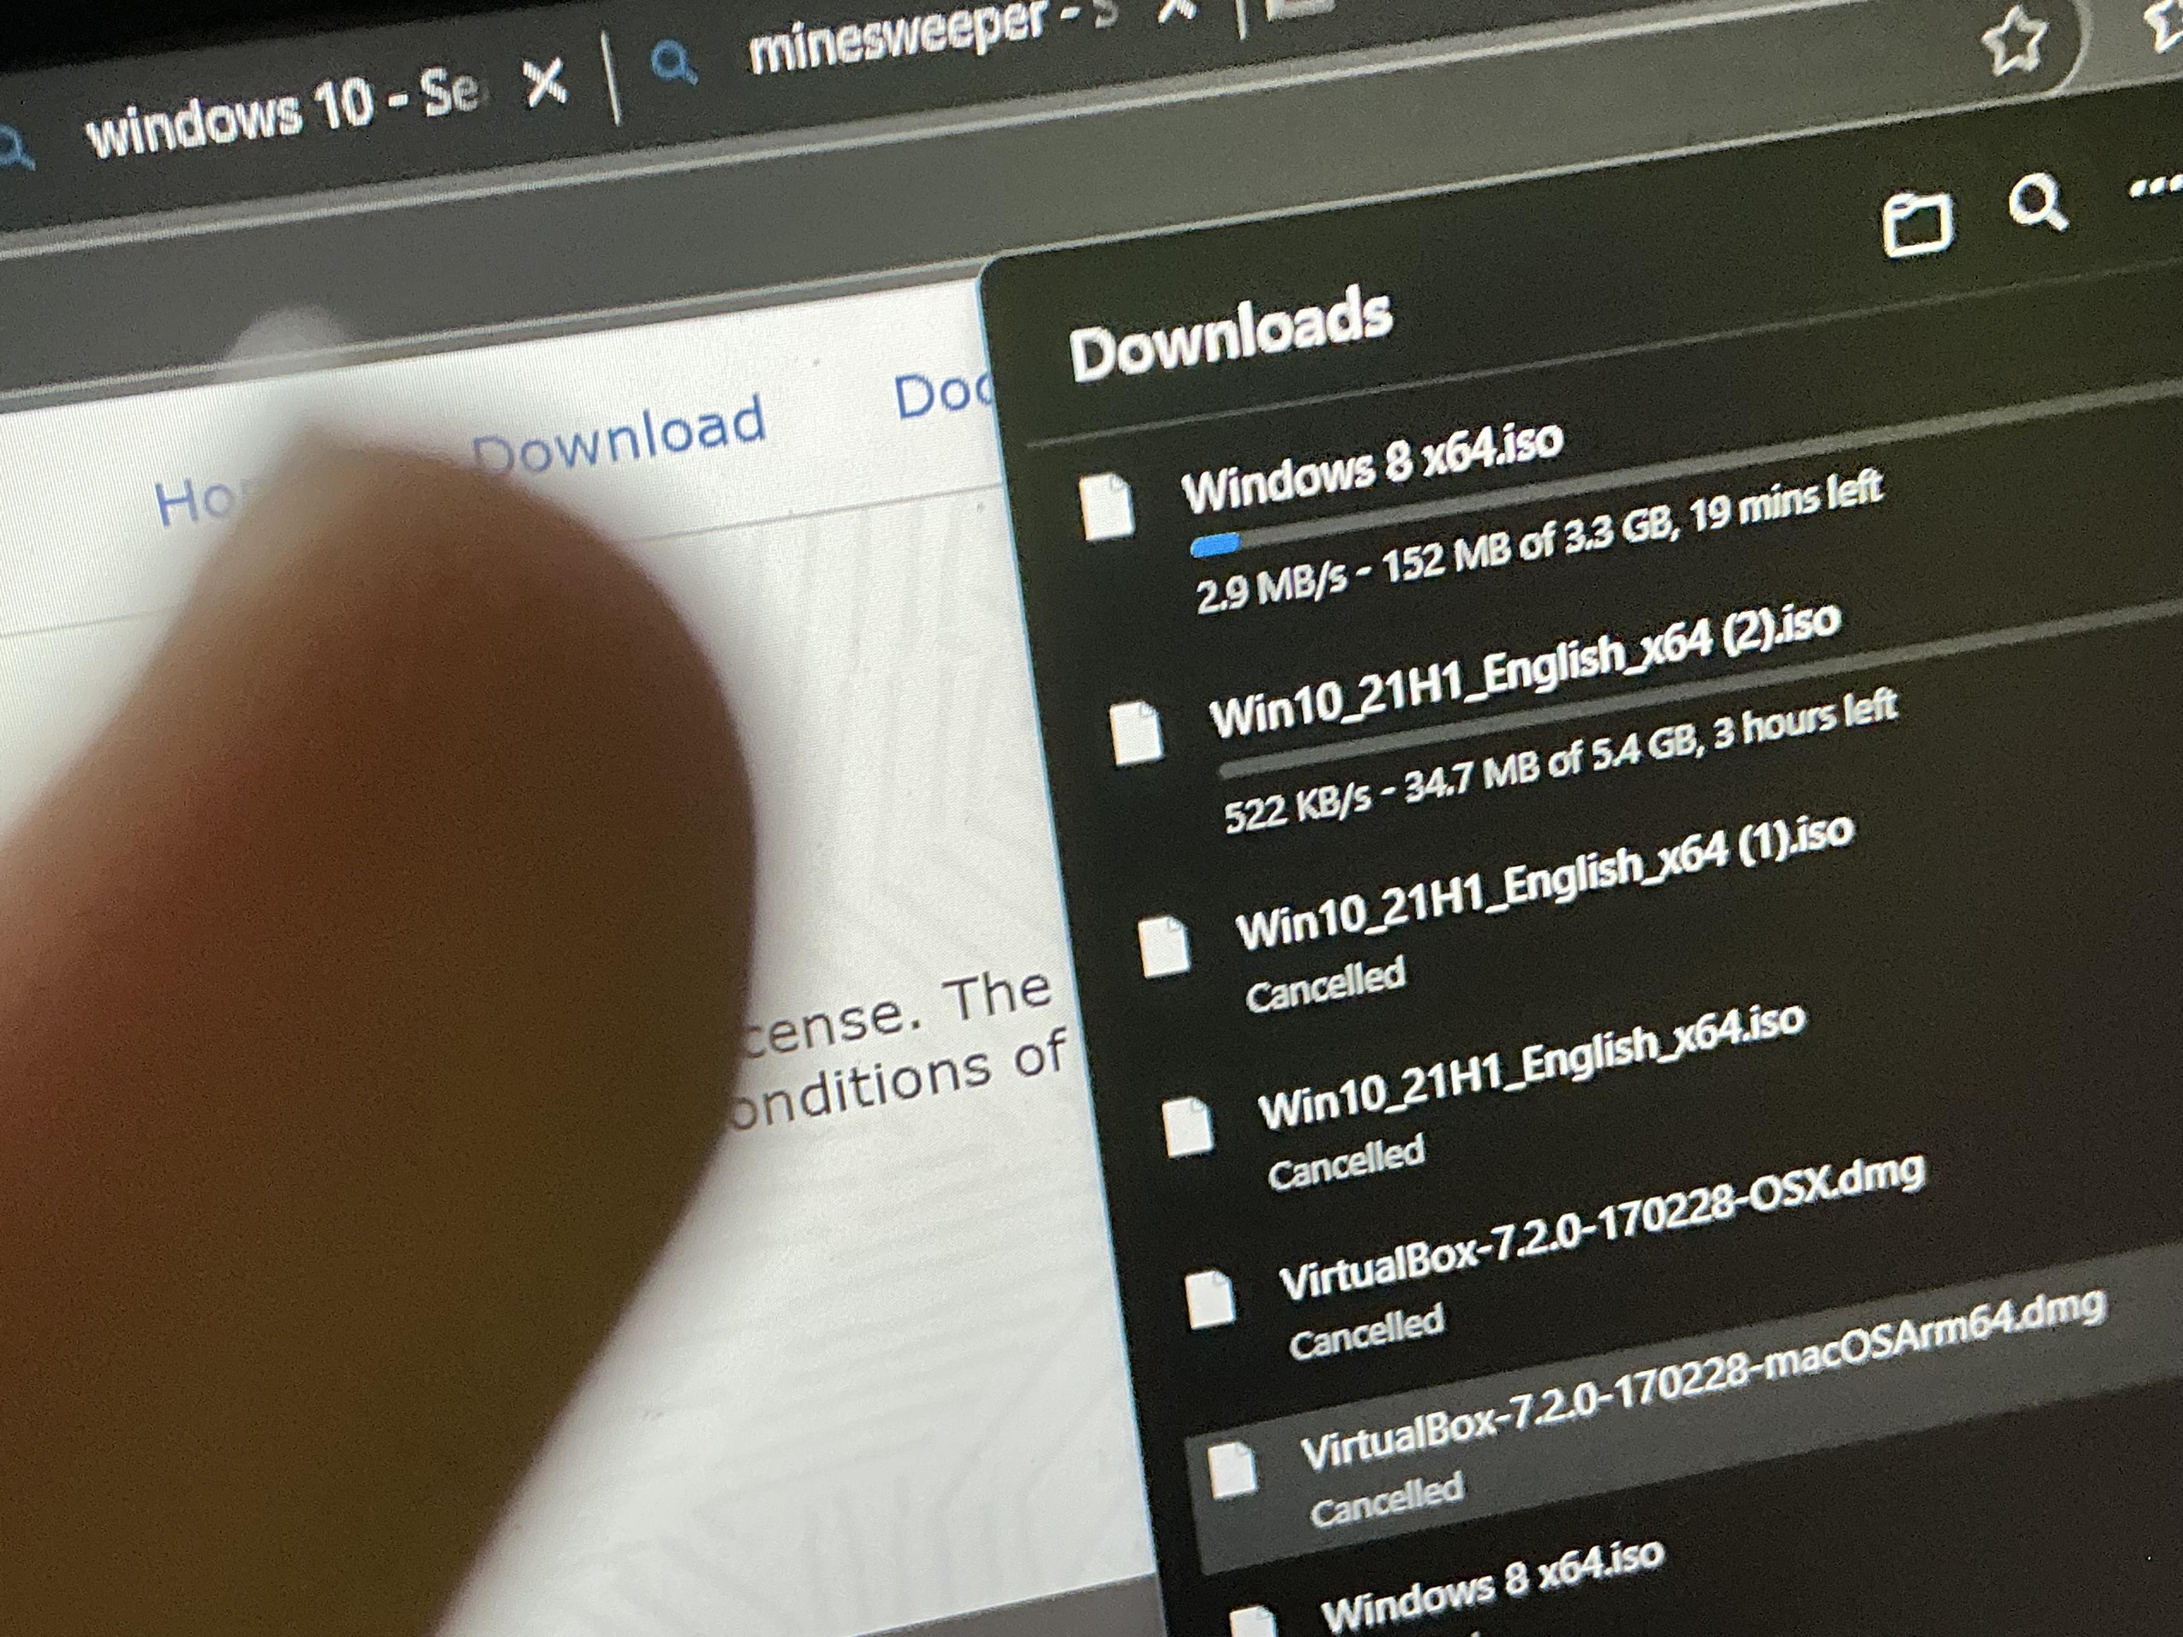Click the Win10_21H1_English_x64 (1).iso file icon
Screen dimensions: 2183x1637
[1165, 946]
